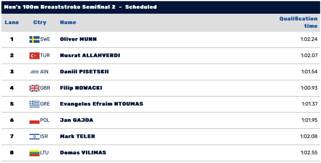Select Evangelos Efraim NTOUMAS name
This screenshot has height=163, width=321.
(102, 104)
